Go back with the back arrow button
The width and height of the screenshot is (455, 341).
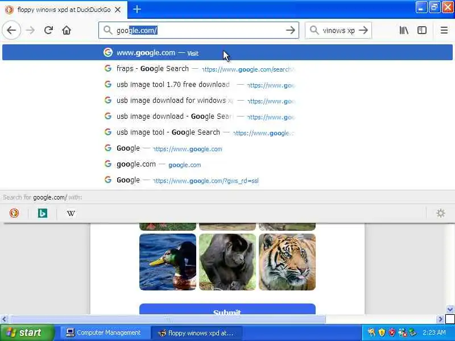click(11, 30)
